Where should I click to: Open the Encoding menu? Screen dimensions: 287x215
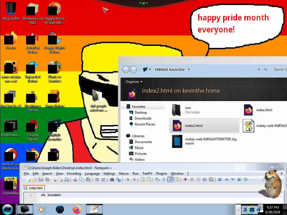tap(74, 174)
